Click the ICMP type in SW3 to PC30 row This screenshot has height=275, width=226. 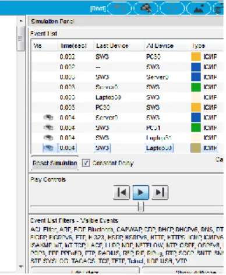(210, 57)
